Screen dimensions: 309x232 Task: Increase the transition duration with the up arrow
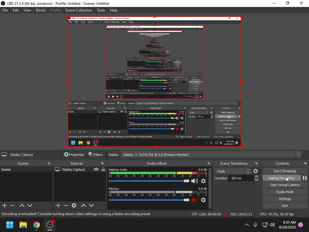click(256, 176)
